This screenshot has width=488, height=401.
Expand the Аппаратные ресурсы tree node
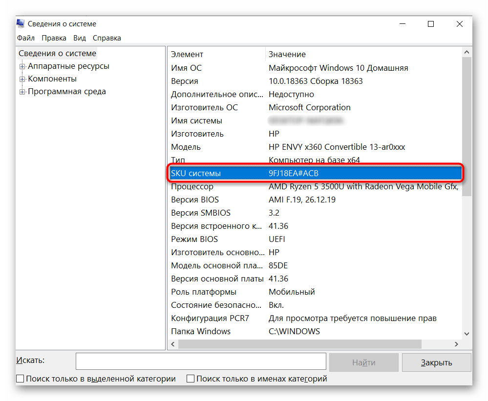tap(22, 66)
